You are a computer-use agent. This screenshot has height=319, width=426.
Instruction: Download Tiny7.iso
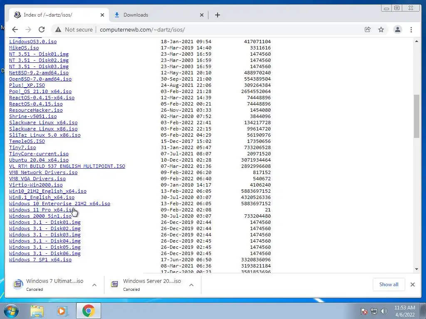[x=22, y=147]
